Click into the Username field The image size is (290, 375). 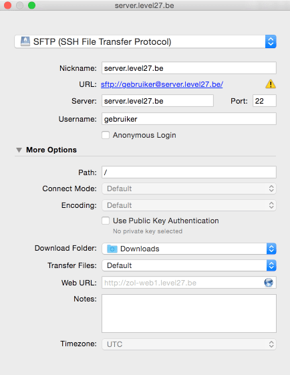coord(189,118)
